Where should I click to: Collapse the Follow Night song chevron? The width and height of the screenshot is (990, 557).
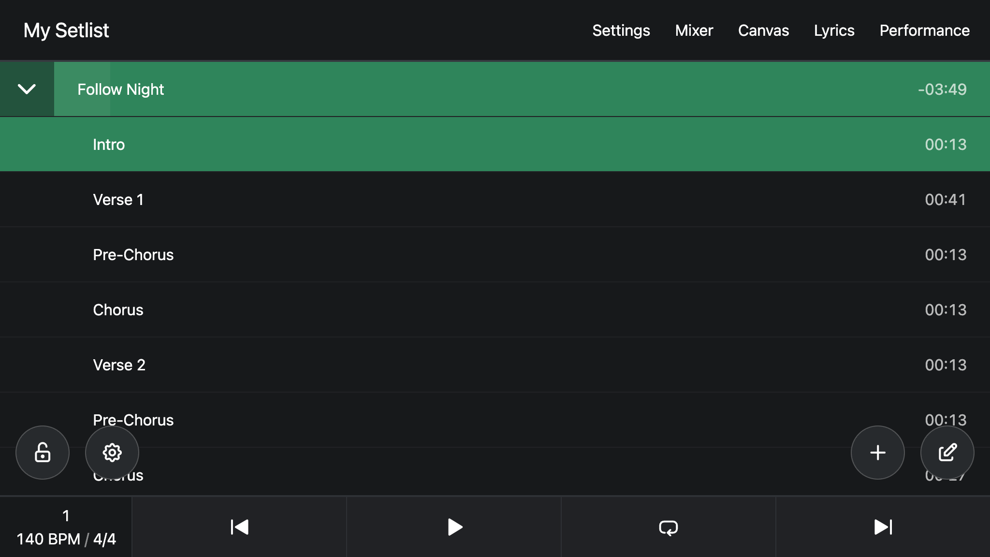coord(27,89)
